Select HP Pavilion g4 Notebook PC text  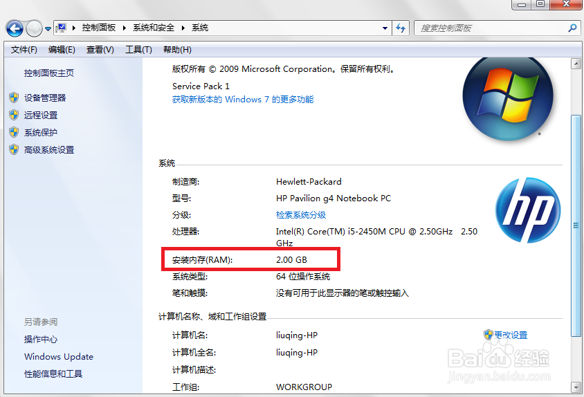tap(334, 198)
